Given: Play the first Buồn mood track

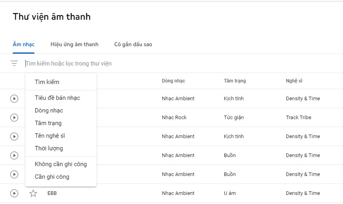Looking at the screenshot, I should pyautogui.click(x=14, y=155).
